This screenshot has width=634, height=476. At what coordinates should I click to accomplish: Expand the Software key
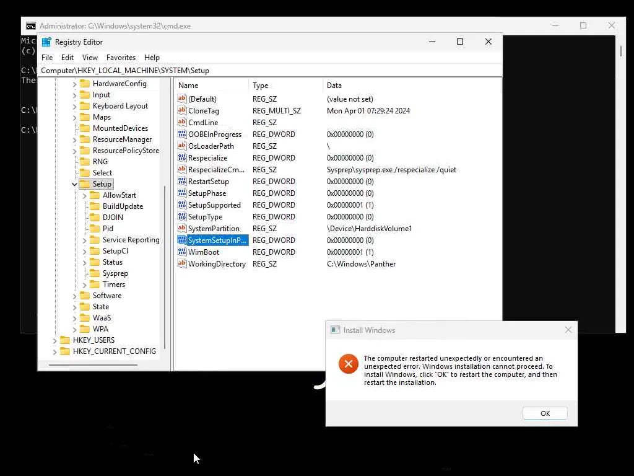pos(74,296)
